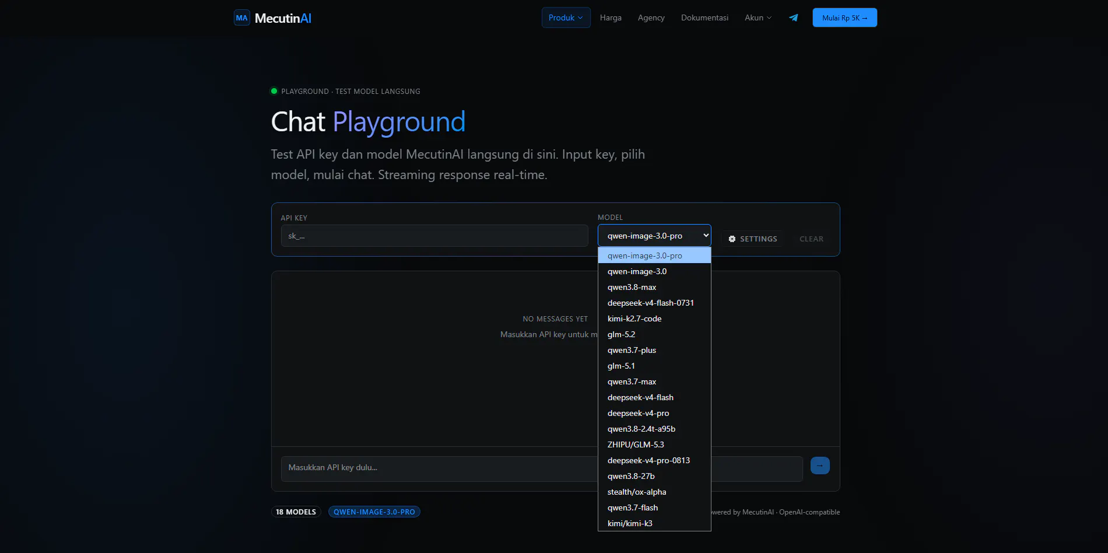
Task: Pick qwen3.7-max in the dropdown
Action: (654, 381)
